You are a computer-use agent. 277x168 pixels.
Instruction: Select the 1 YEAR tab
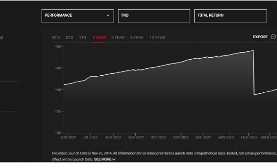[99, 37]
